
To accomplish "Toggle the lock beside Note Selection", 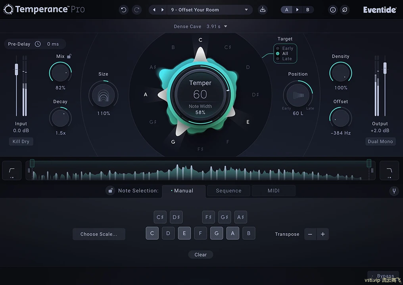I will click(x=110, y=190).
